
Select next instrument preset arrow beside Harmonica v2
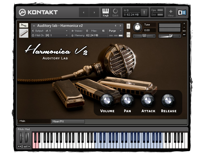click(x=121, y=25)
